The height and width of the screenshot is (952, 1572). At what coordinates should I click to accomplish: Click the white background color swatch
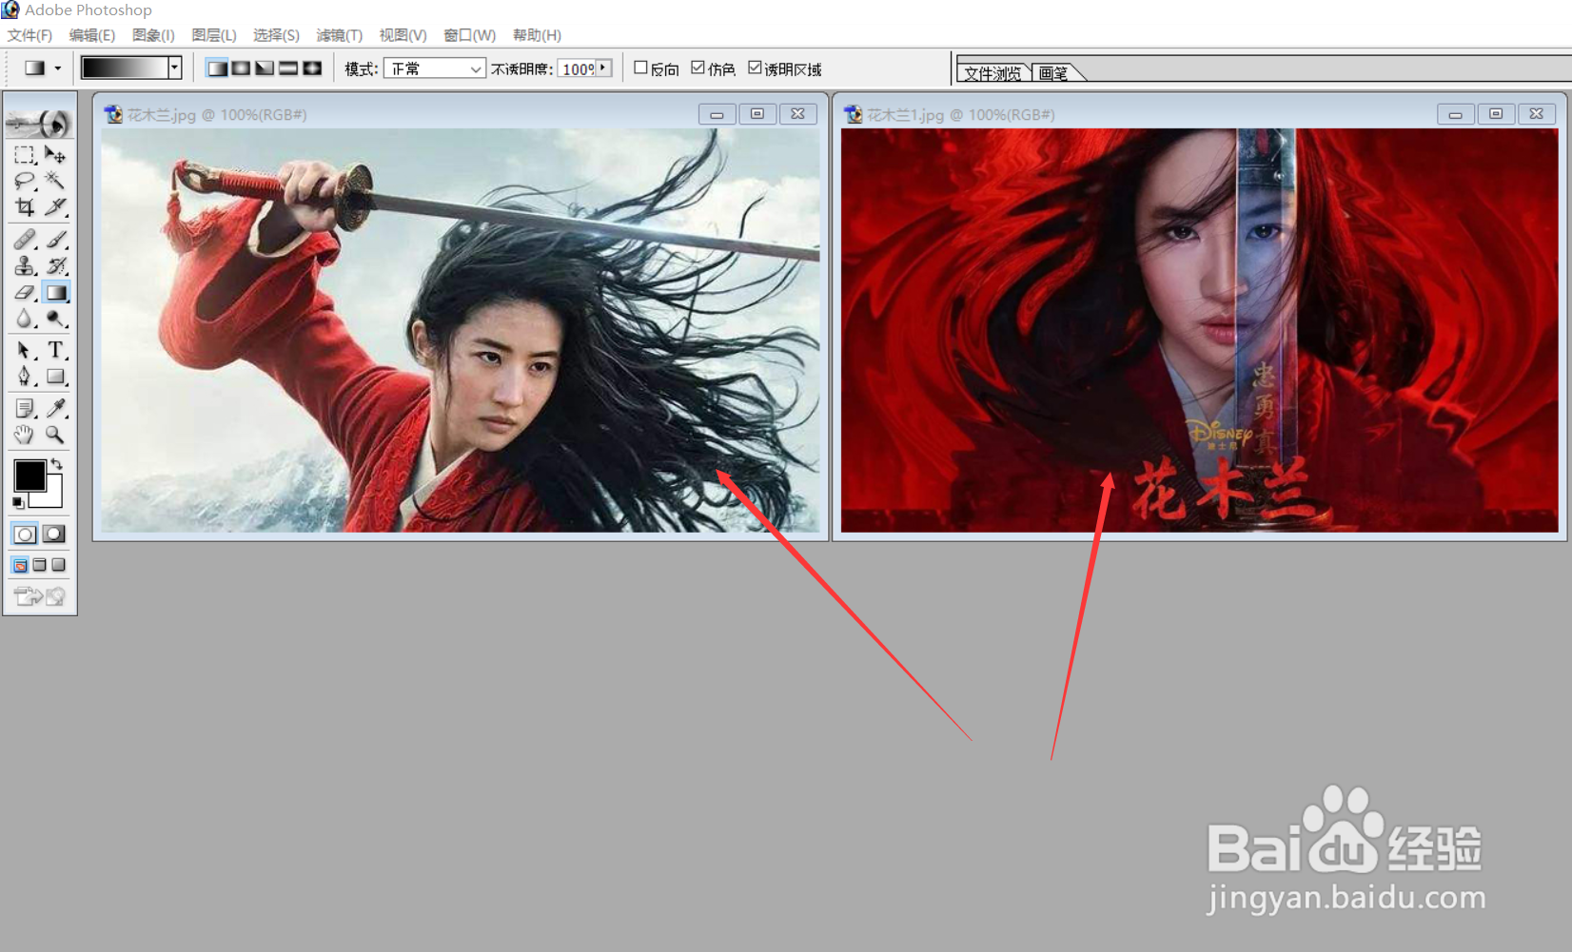pyautogui.click(x=52, y=496)
